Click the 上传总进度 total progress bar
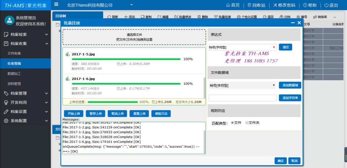347x168 pixels. click(x=113, y=102)
